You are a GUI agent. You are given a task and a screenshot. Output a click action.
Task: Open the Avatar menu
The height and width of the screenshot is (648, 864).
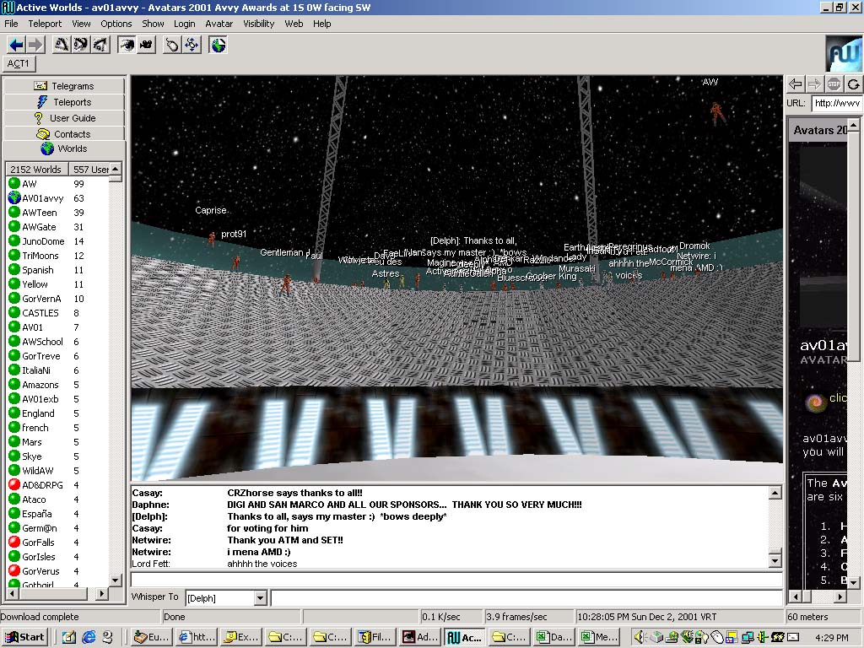coord(219,24)
